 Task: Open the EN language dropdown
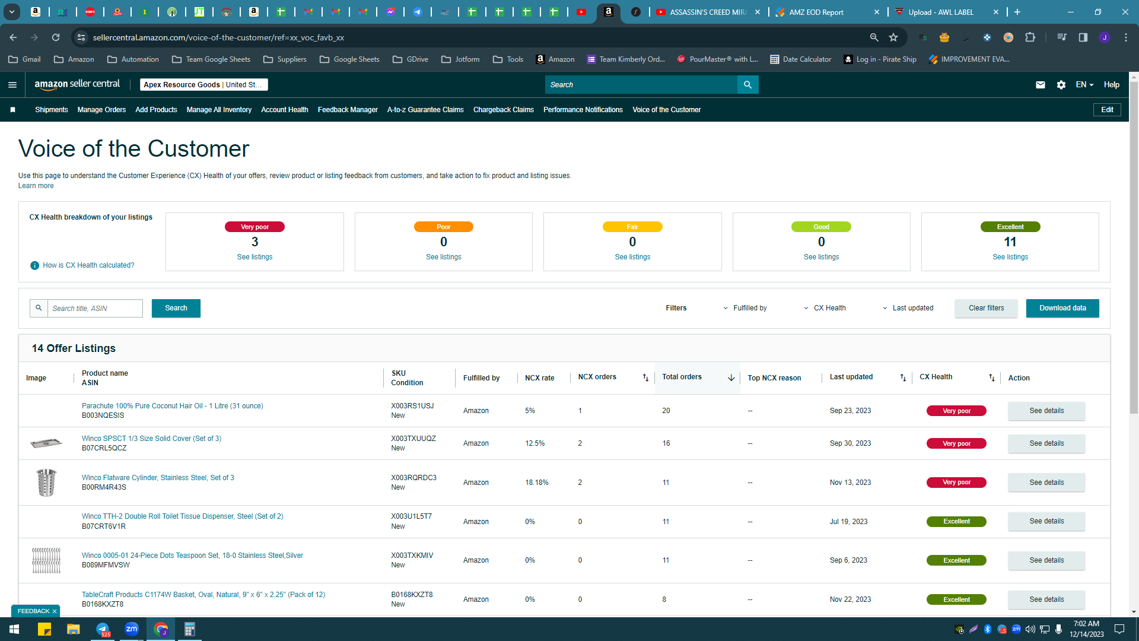tap(1084, 85)
